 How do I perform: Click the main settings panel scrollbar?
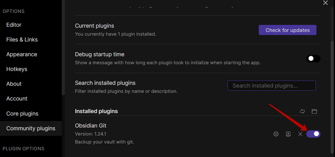tap(332, 92)
